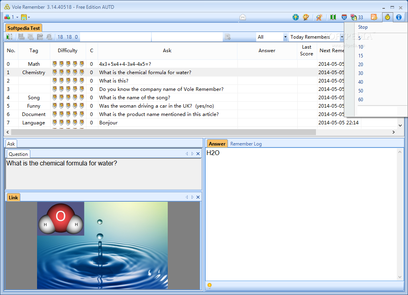Choose 40 in the timer menu
The image size is (408, 295).
(x=360, y=82)
